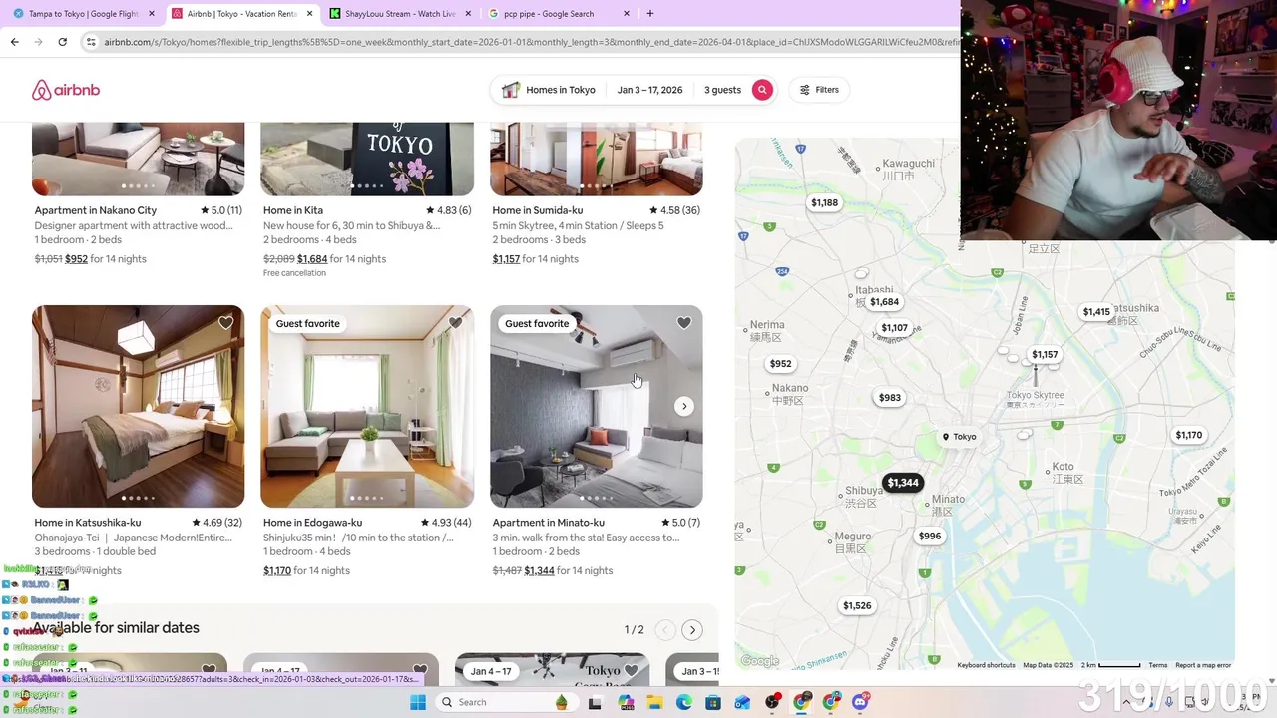
Task: Open Discord from the taskbar
Action: [x=860, y=702]
